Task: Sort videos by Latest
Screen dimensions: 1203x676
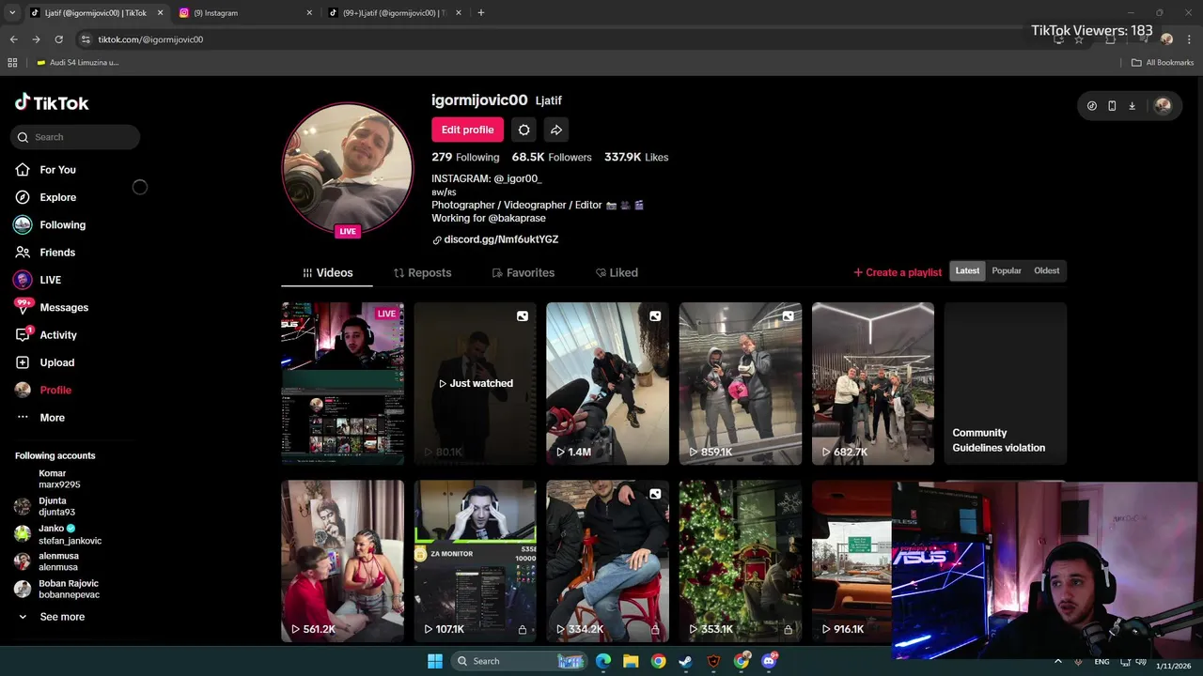Action: click(967, 271)
